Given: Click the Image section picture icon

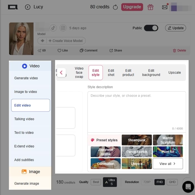Looking at the screenshot, I should pyautogui.click(x=24, y=172).
